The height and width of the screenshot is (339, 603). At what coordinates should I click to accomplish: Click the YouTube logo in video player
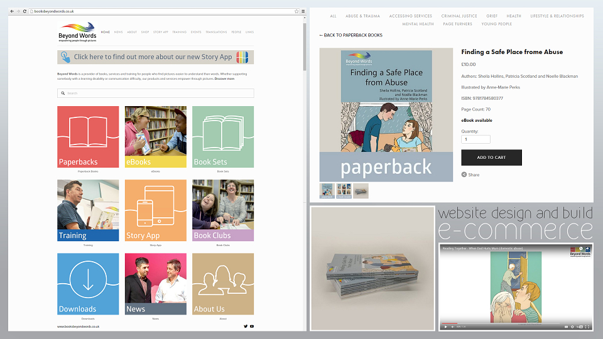(x=580, y=326)
